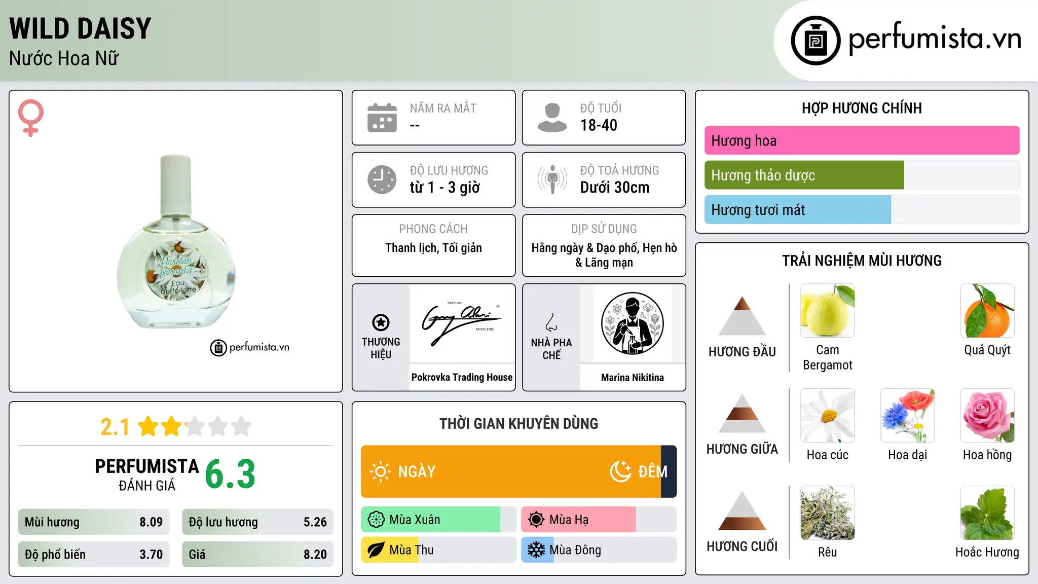Screen dimensions: 1038x584
Task: Click the Marina Nikitina perfumer name
Action: point(633,377)
